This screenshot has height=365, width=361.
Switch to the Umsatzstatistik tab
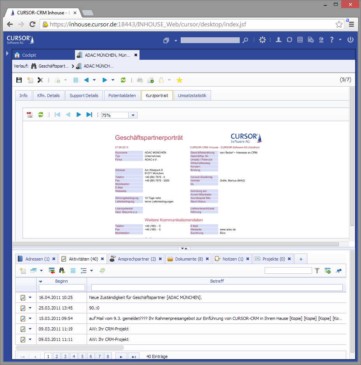192,96
